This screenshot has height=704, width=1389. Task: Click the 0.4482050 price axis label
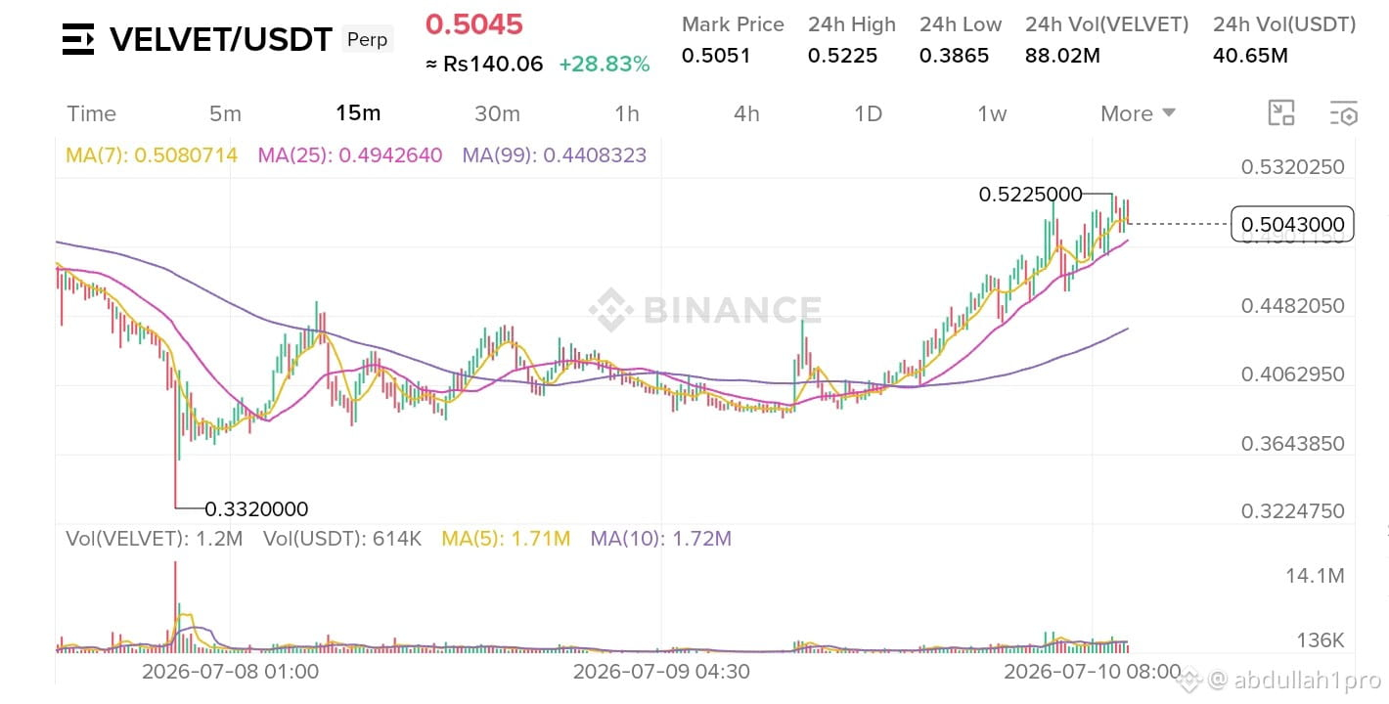[1292, 306]
